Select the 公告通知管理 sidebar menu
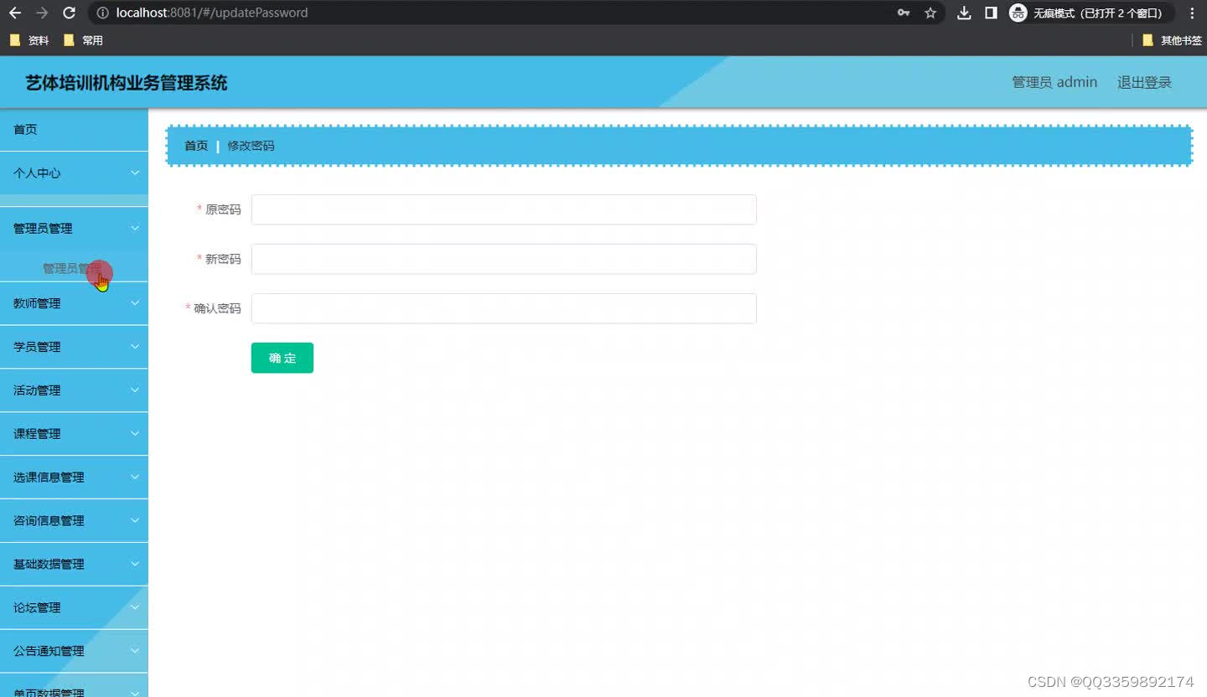 coord(74,652)
